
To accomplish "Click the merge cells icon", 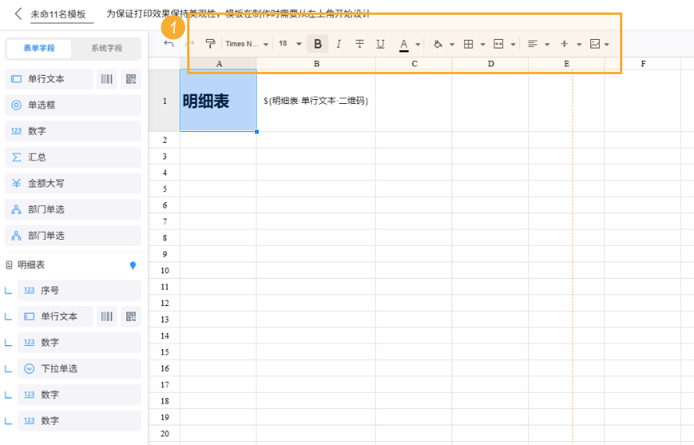I will [x=498, y=44].
